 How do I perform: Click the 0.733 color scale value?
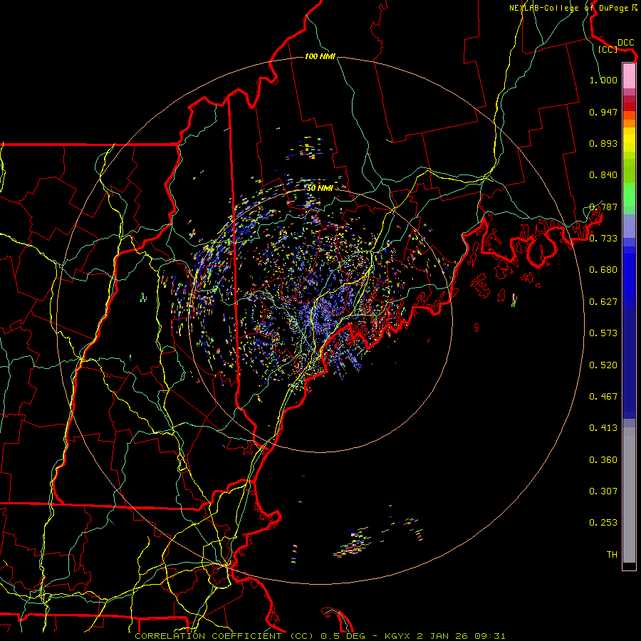[x=603, y=239]
